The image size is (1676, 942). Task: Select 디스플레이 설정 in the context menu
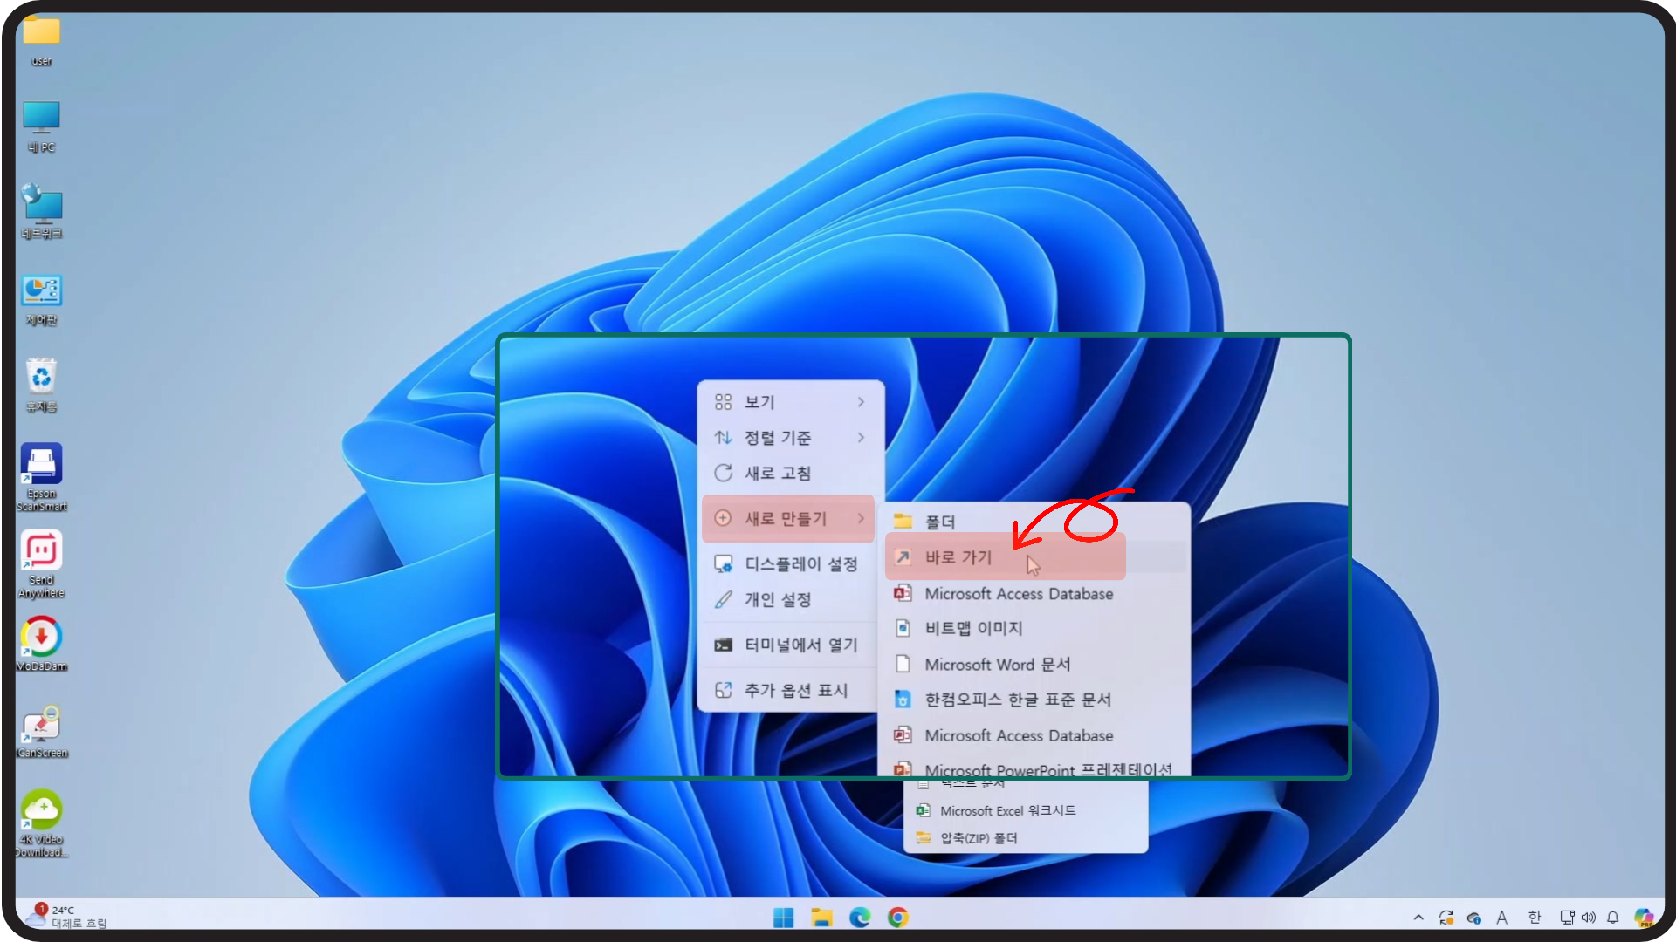[800, 564]
